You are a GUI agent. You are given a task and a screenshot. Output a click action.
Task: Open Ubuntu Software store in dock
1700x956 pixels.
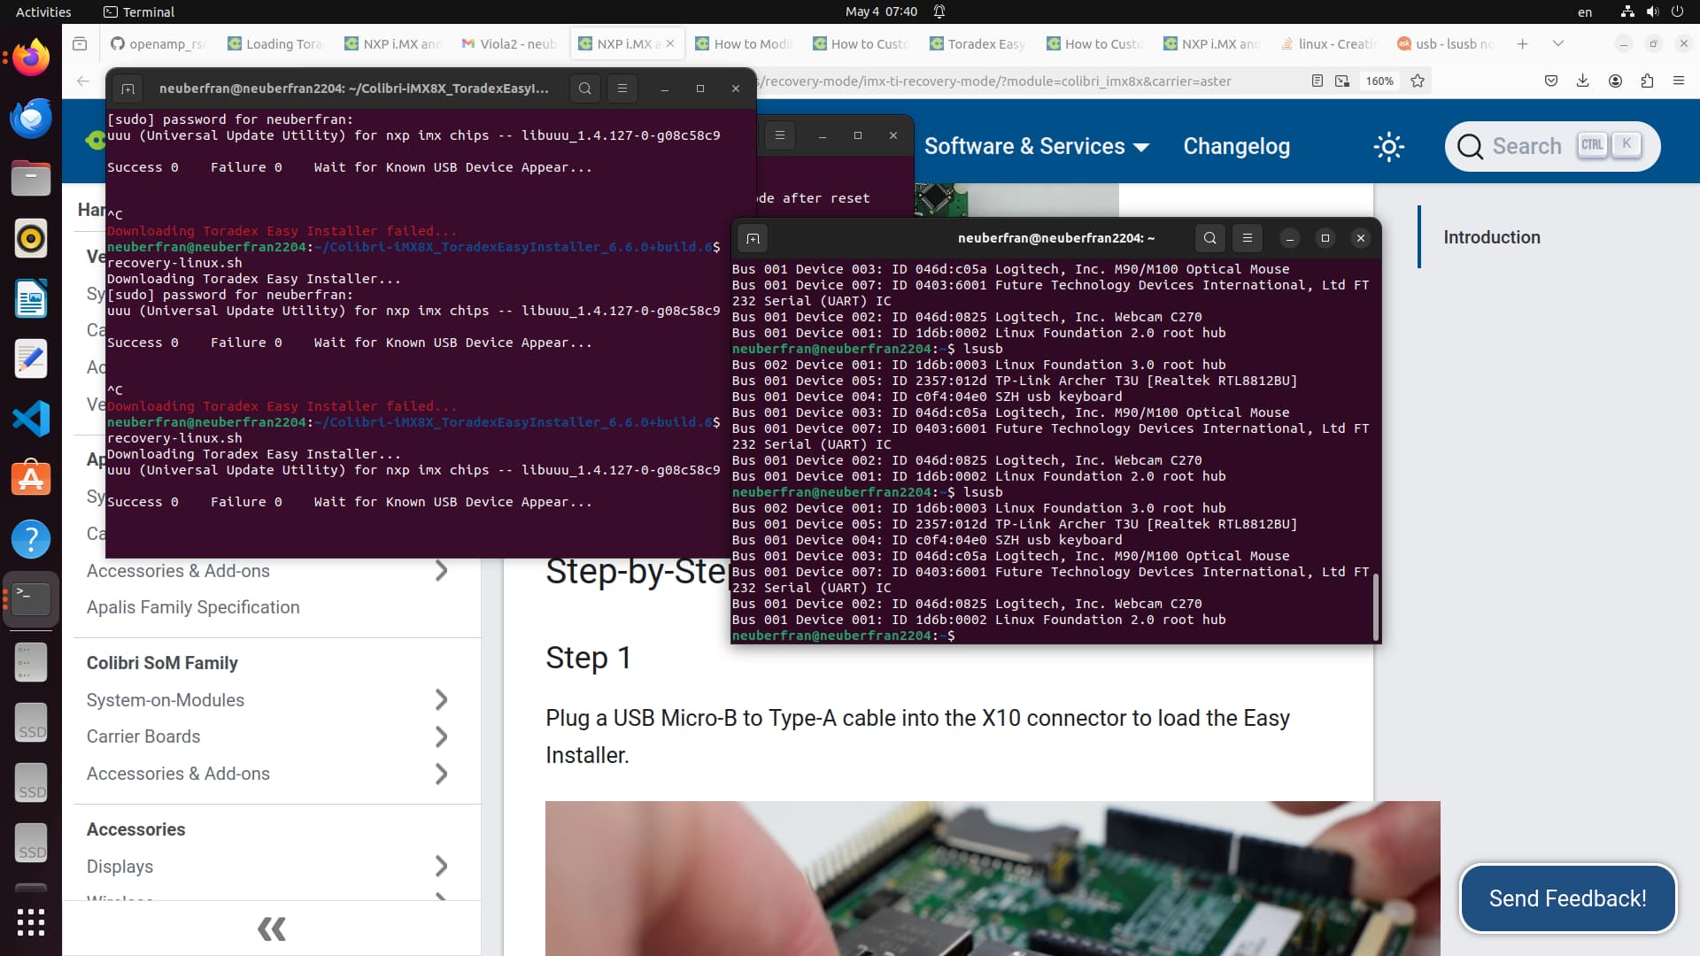click(x=31, y=479)
